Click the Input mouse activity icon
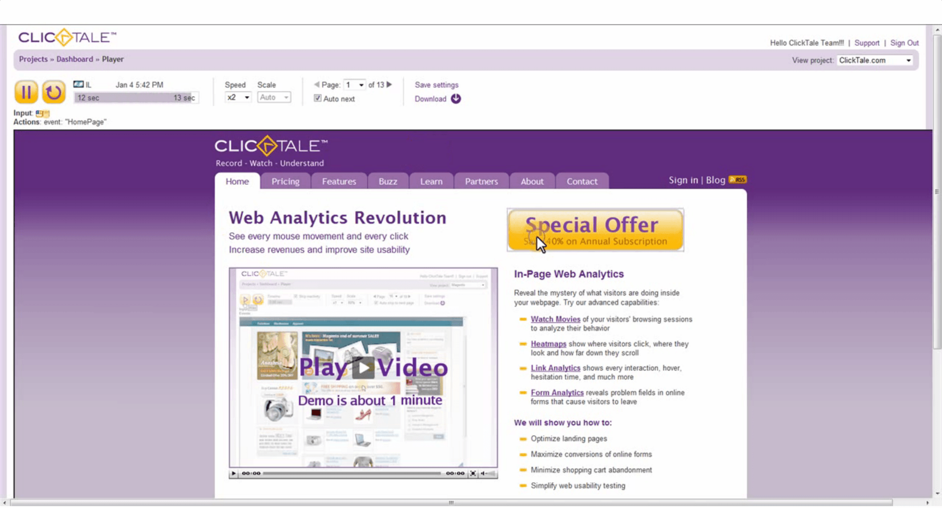The width and height of the screenshot is (942, 508). click(42, 113)
